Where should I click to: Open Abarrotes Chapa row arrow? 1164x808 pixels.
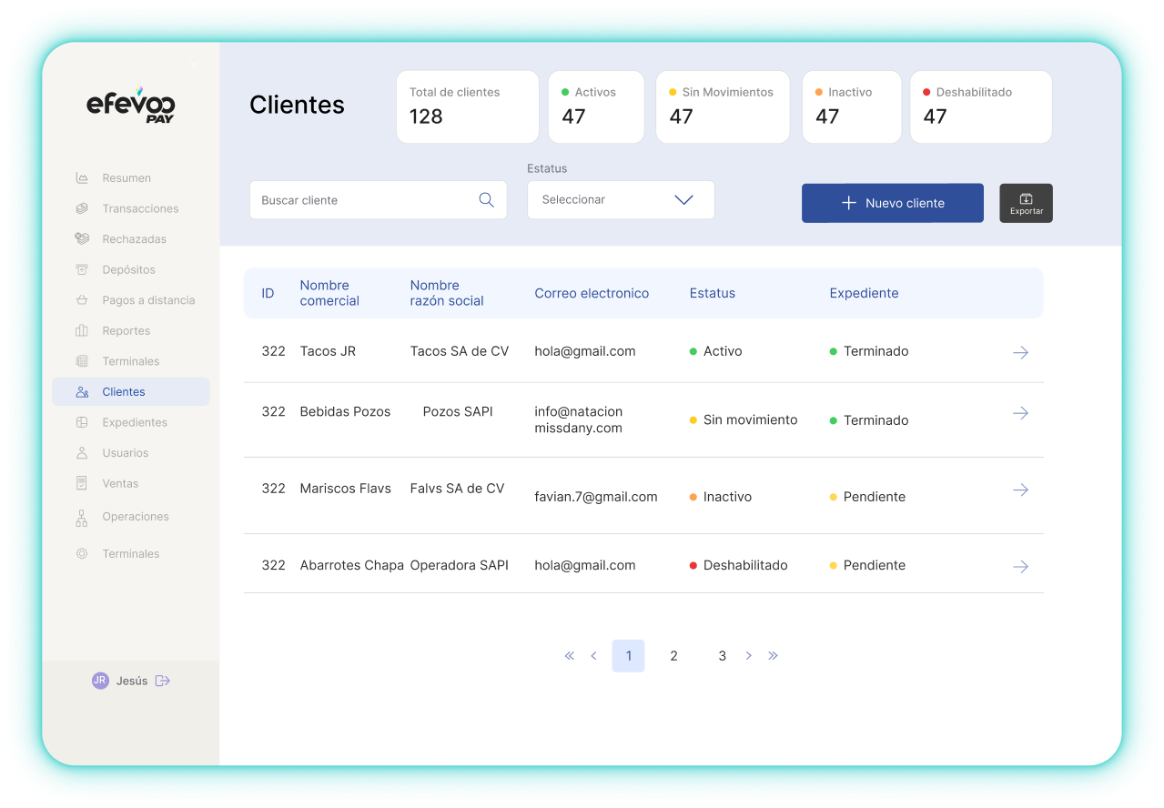(x=1020, y=567)
